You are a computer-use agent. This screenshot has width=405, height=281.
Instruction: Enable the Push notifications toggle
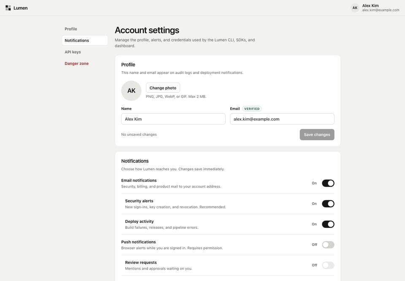pyautogui.click(x=328, y=245)
